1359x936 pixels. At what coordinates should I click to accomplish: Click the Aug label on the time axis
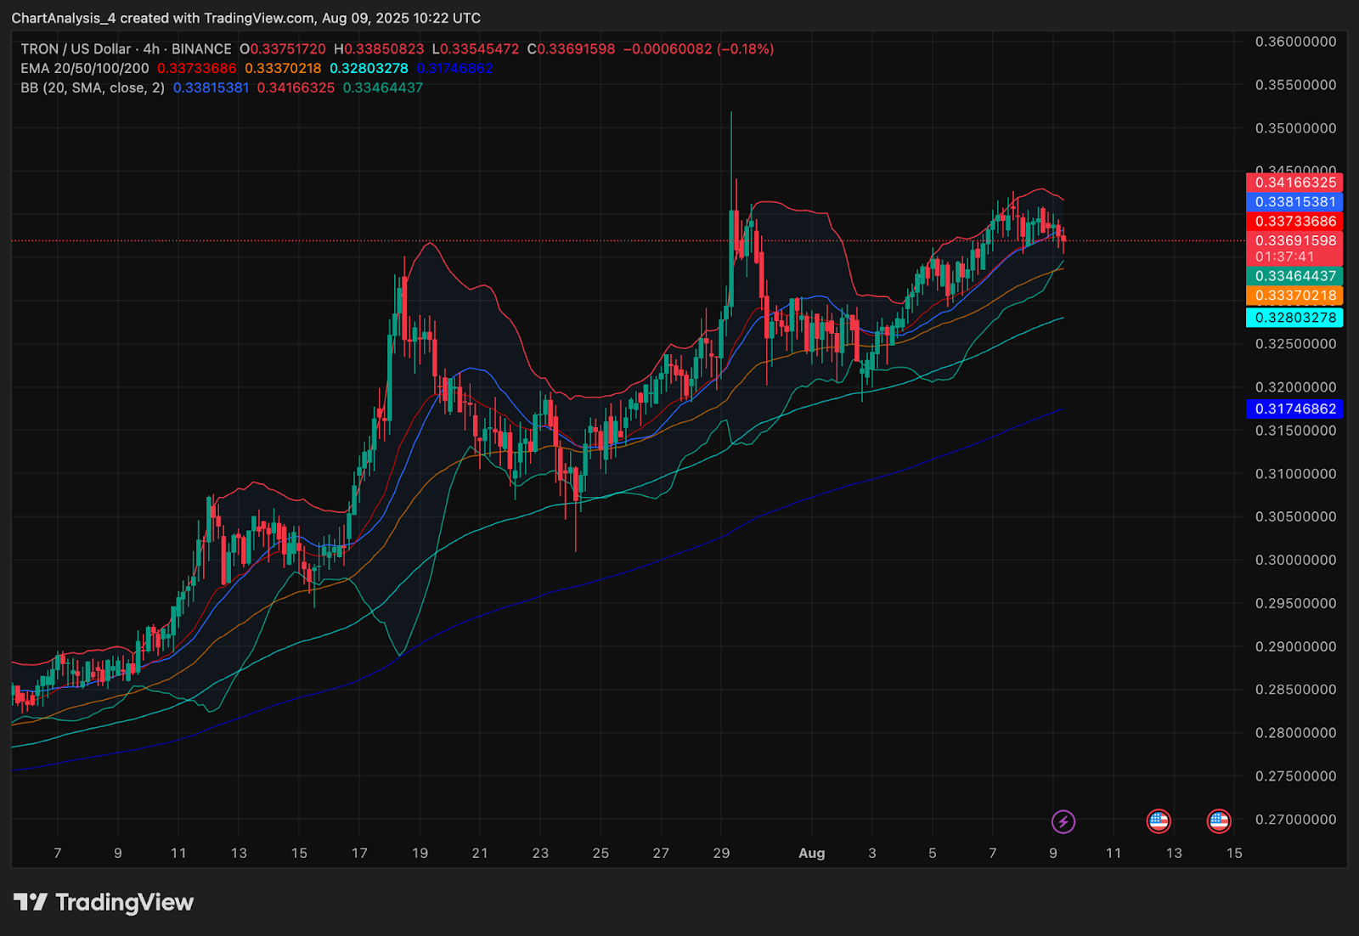812,853
